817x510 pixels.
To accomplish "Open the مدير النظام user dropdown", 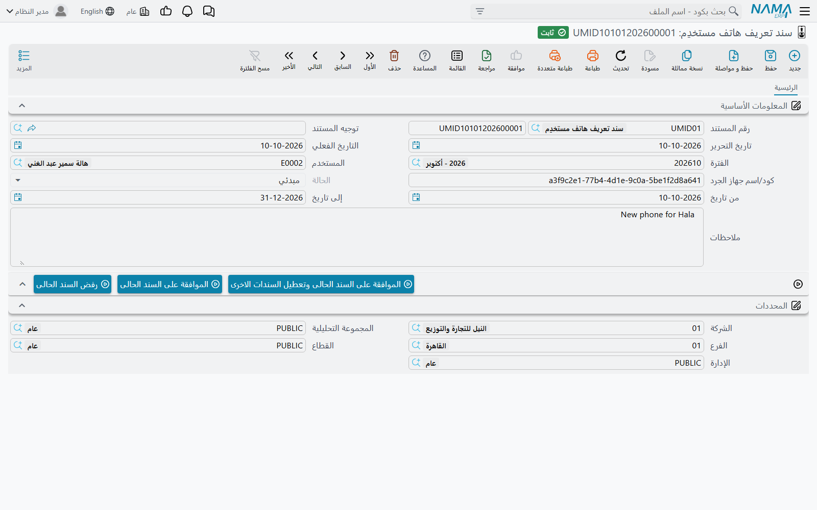I will 37,11.
